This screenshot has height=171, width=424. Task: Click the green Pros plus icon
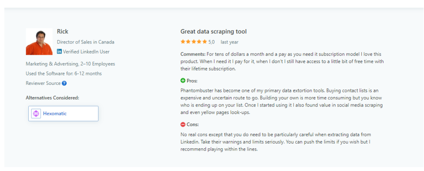point(183,80)
